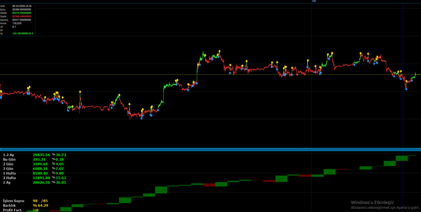Select today's profit "233.21"
This screenshot has height=212, width=421.
coord(39,159)
